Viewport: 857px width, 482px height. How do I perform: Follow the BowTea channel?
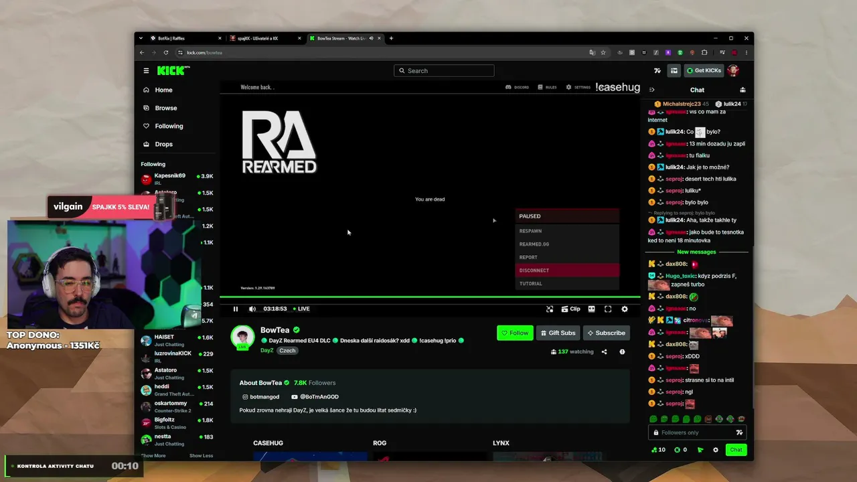(x=515, y=333)
